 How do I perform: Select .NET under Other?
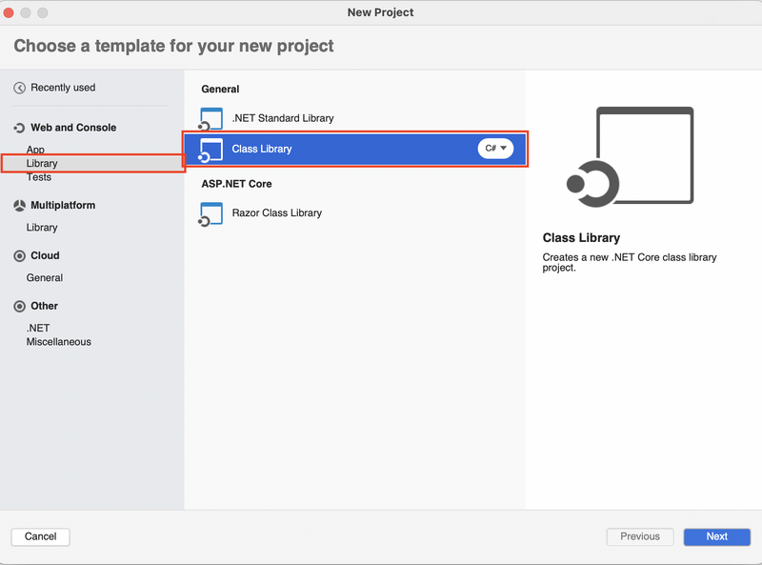coord(38,328)
